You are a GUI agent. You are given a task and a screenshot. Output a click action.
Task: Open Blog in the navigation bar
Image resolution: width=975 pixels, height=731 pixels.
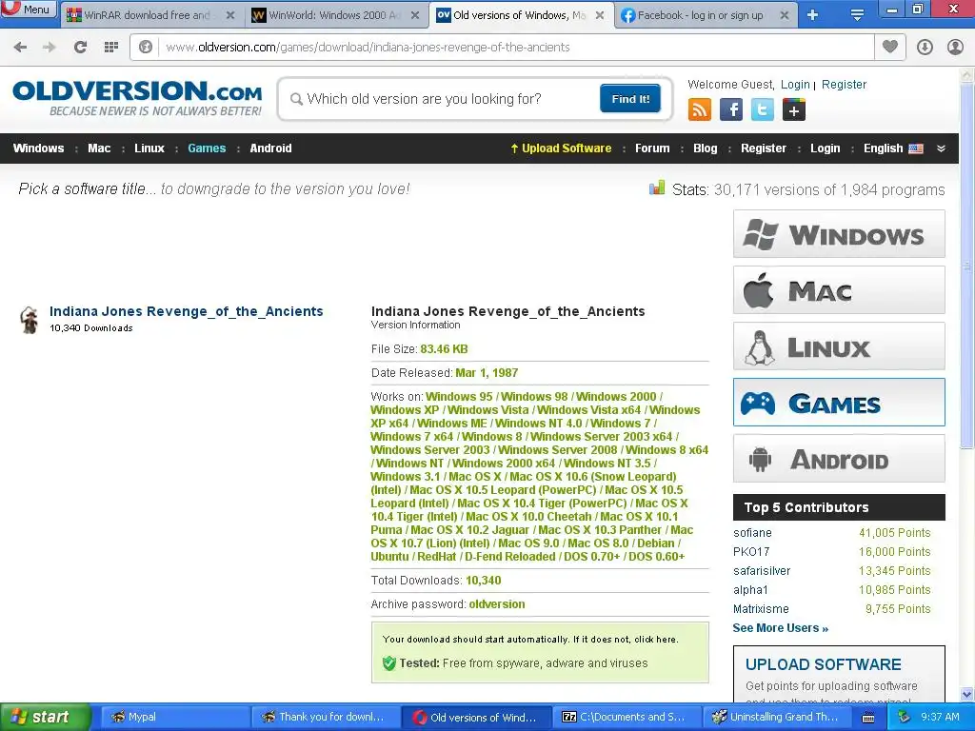click(706, 148)
